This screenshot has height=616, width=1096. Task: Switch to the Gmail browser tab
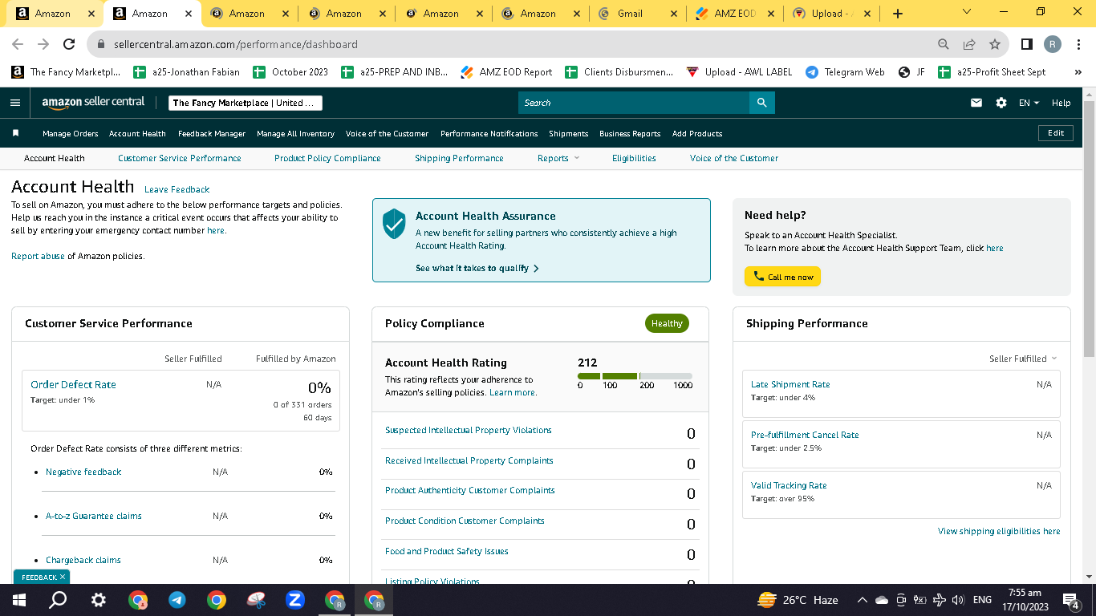630,14
